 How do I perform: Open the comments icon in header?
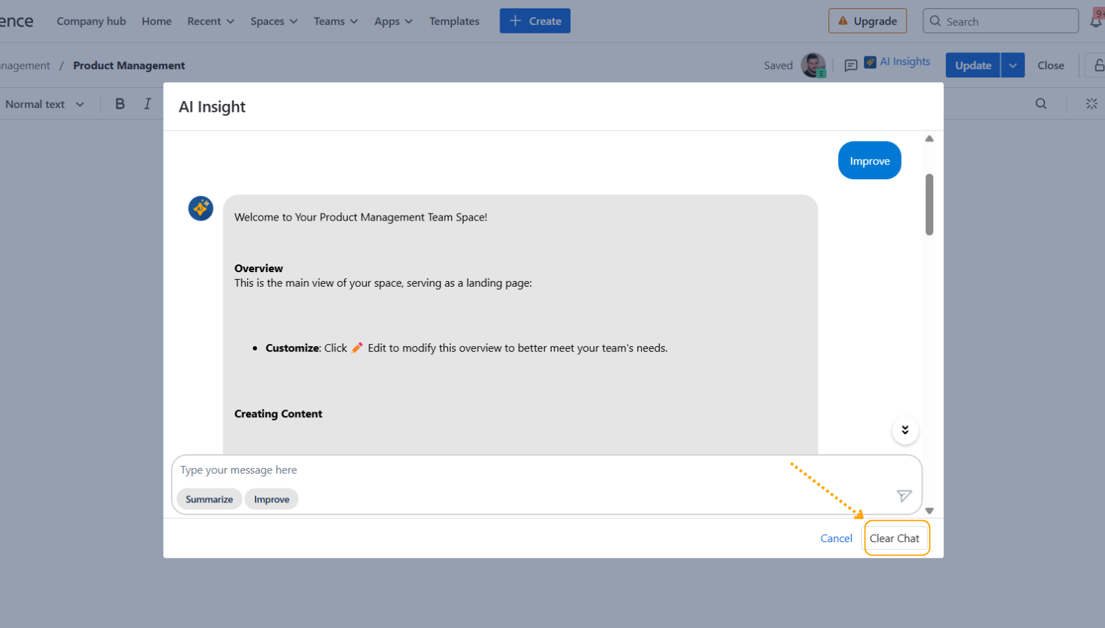coord(851,66)
